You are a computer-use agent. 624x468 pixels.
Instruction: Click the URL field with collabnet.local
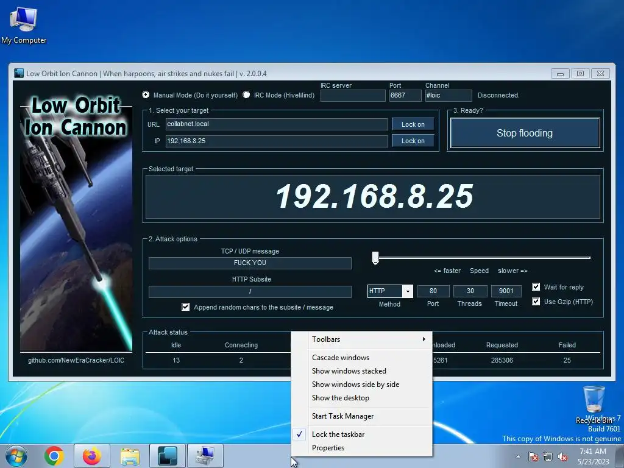click(x=277, y=124)
